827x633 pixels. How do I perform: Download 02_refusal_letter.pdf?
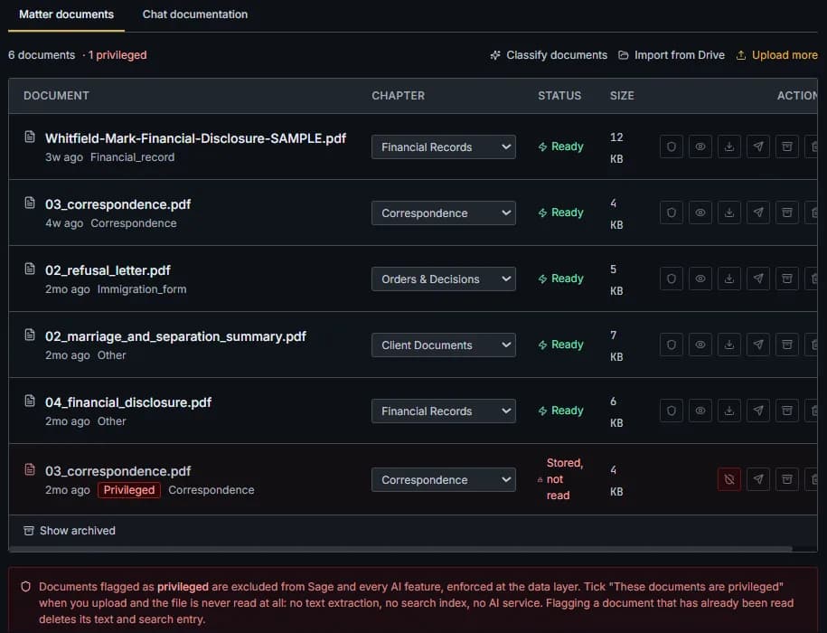pyautogui.click(x=728, y=279)
